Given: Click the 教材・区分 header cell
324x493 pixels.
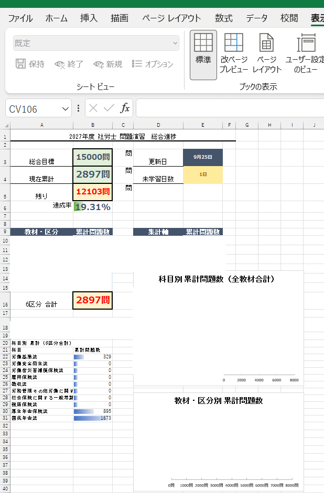Looking at the screenshot, I should 41,232.
